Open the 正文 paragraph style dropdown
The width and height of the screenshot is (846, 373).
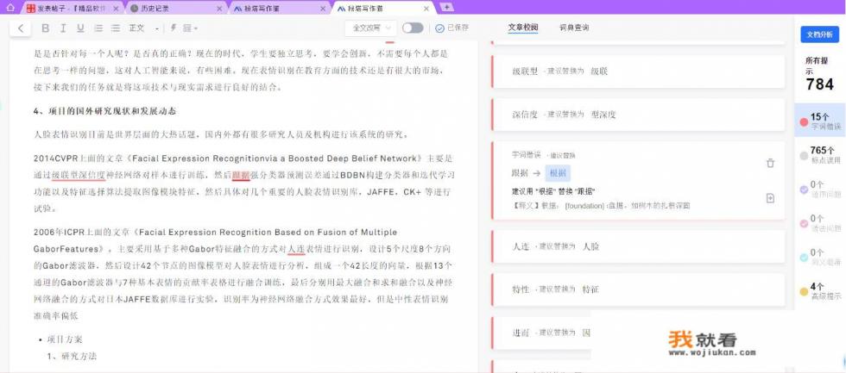click(143, 28)
